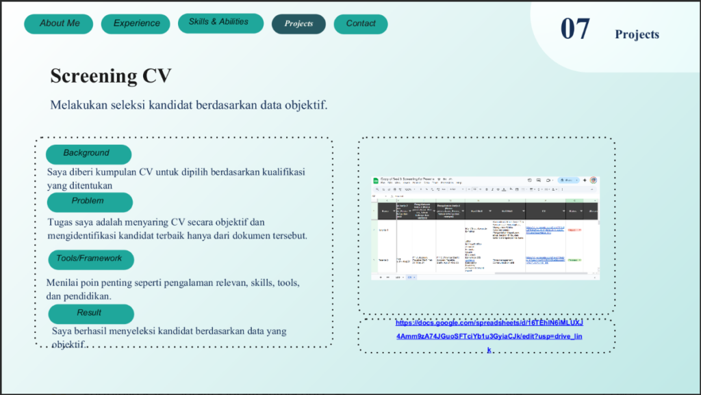Select the Contact navigation tab
Screen dimensions: 701x395
pyautogui.click(x=360, y=24)
